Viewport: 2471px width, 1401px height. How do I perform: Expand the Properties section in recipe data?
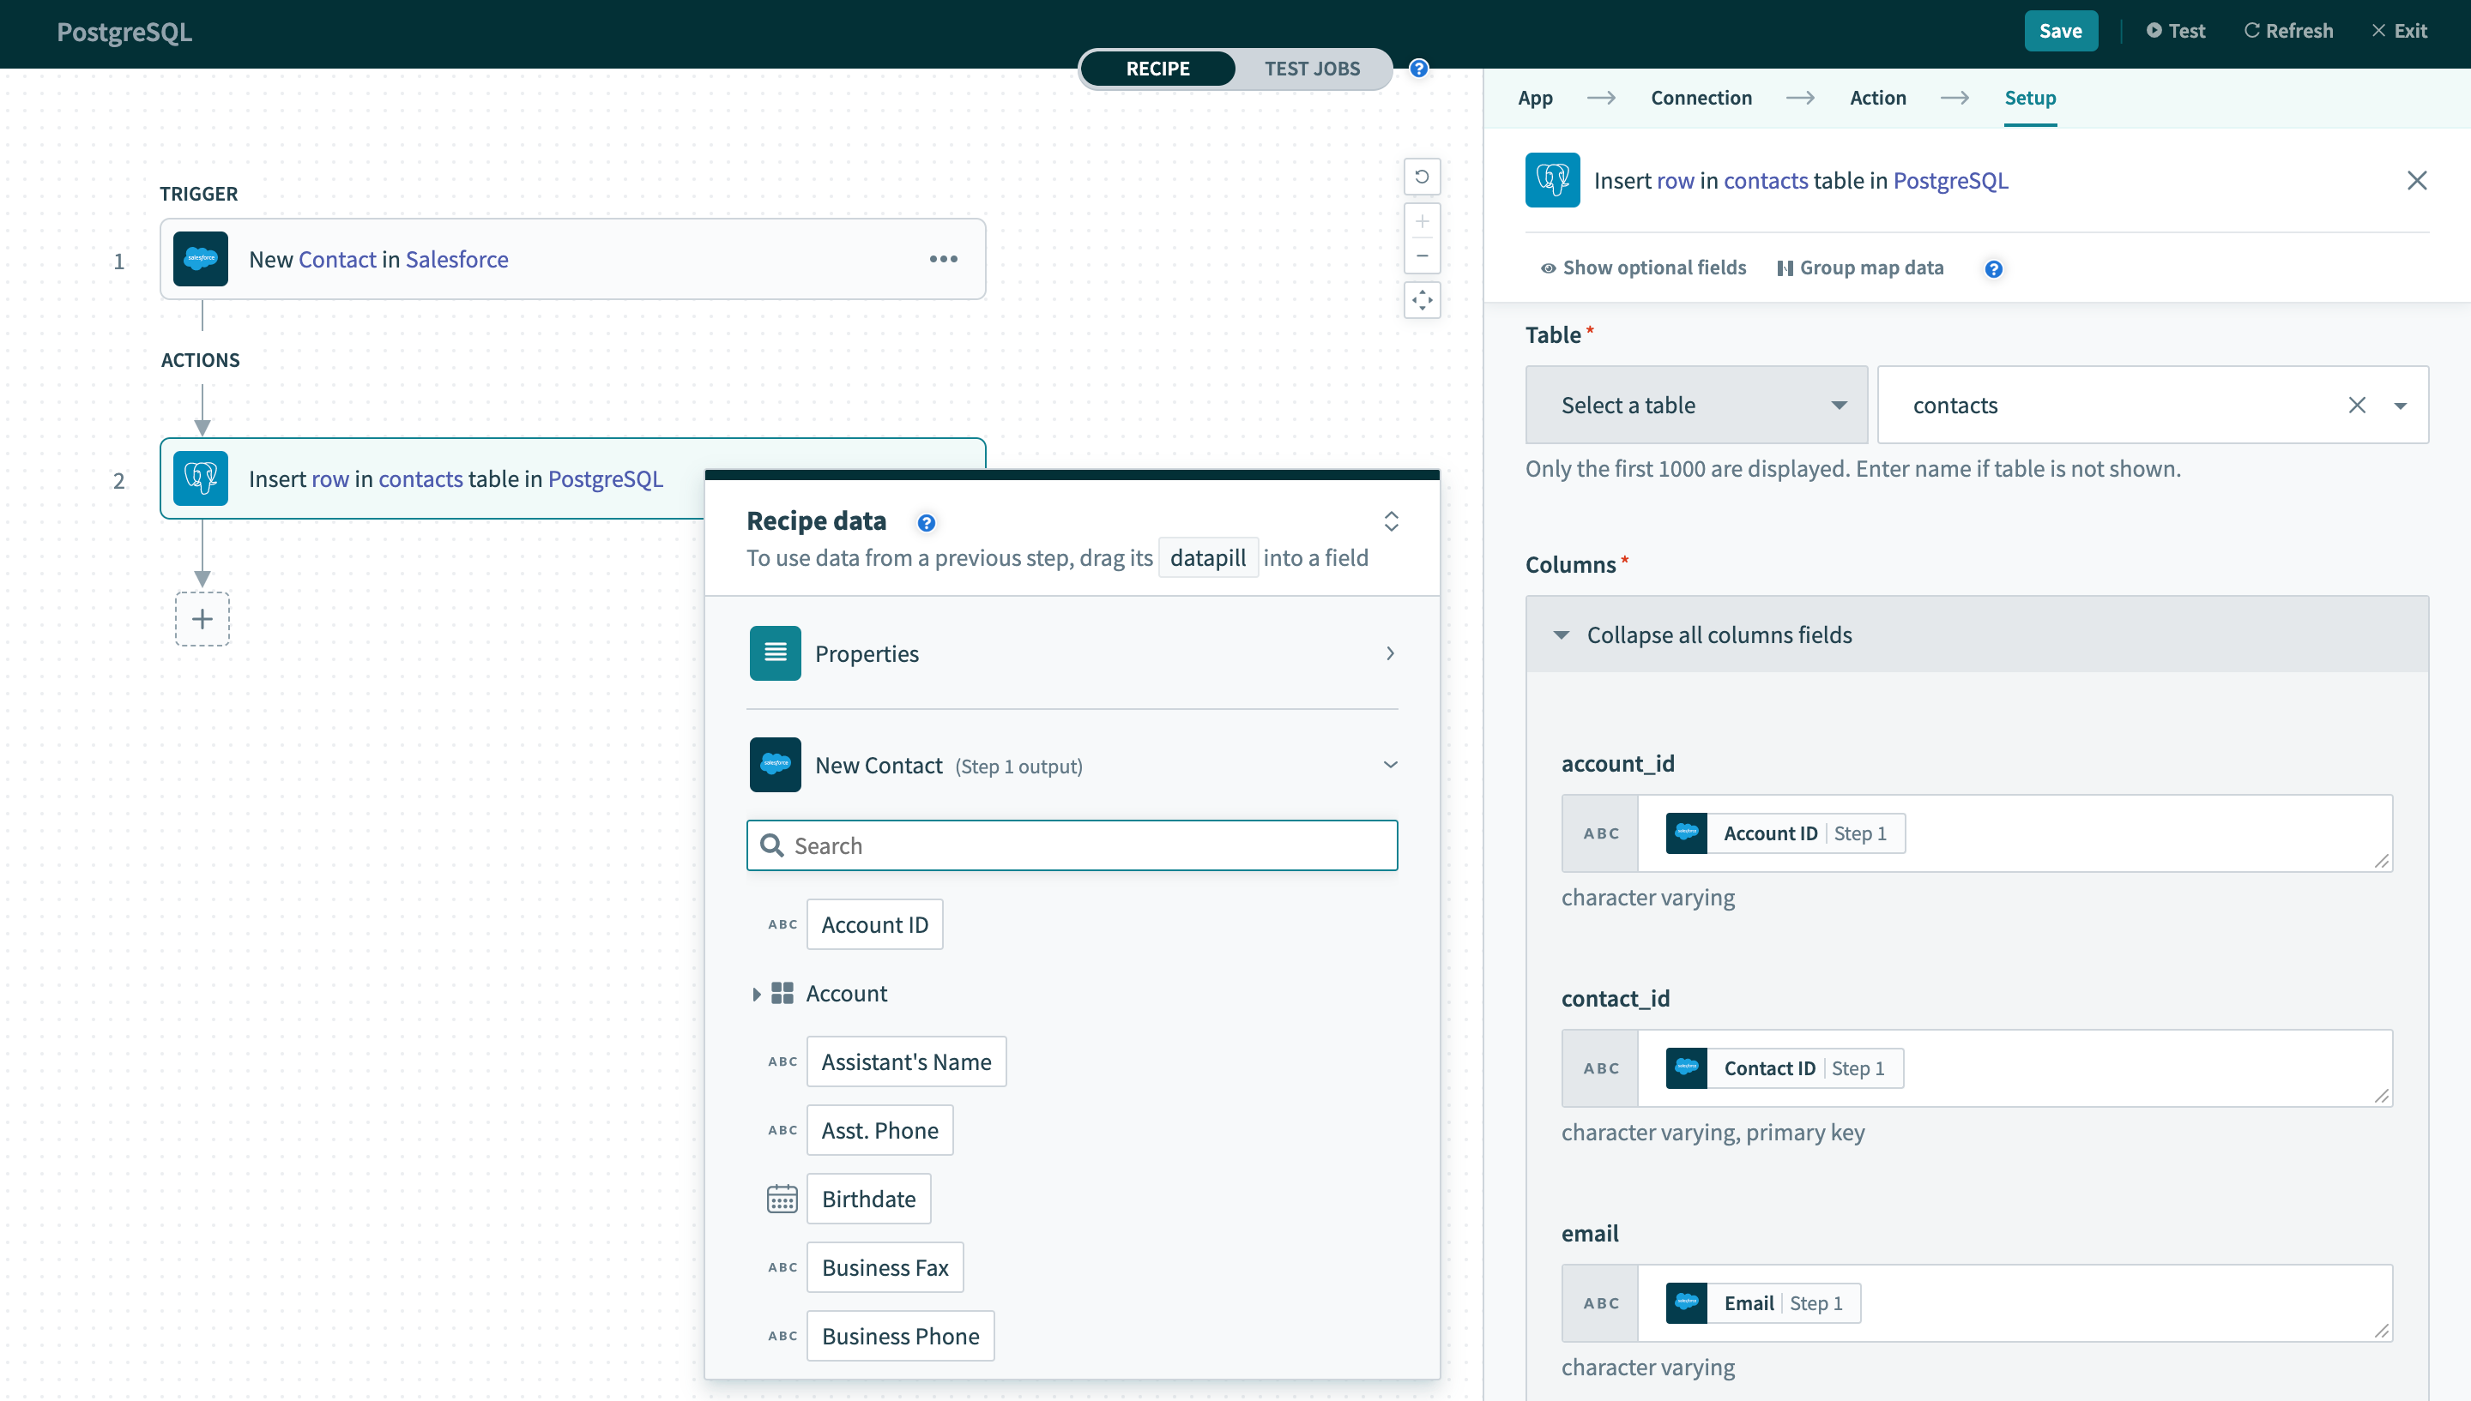click(x=1392, y=653)
